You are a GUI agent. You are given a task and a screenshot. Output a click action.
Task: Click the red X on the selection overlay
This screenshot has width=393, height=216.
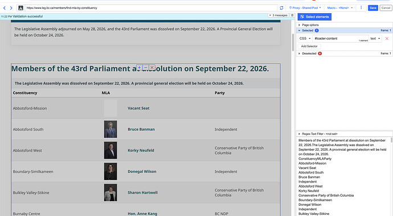(x=152, y=68)
